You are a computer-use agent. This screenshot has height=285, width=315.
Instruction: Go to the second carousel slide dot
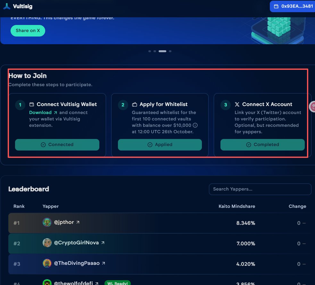click(155, 51)
